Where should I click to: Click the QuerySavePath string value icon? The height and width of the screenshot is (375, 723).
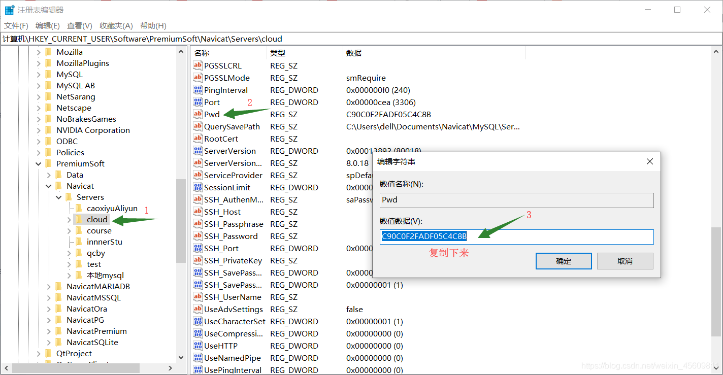click(198, 126)
